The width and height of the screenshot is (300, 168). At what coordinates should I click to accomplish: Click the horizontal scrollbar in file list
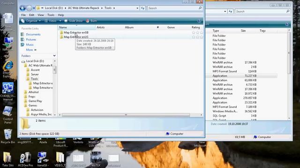pos(126,115)
